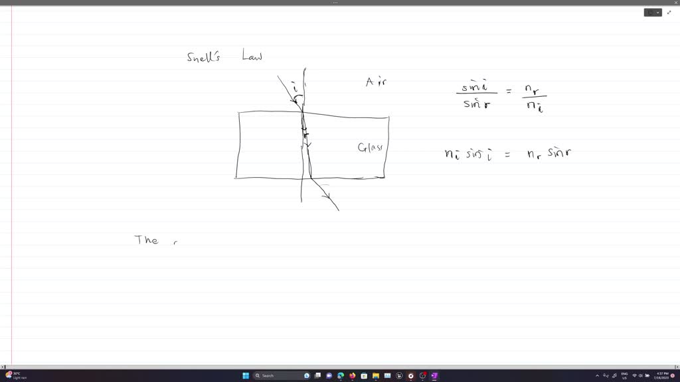Check battery status via the battery icon
The height and width of the screenshot is (382, 680).
[647, 375]
